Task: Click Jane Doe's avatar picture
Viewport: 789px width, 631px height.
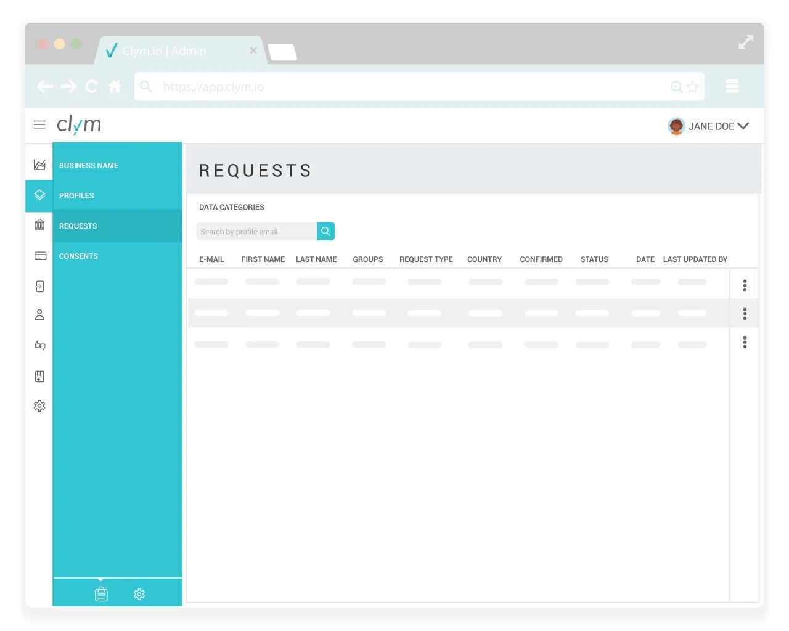Action: pyautogui.click(x=676, y=126)
